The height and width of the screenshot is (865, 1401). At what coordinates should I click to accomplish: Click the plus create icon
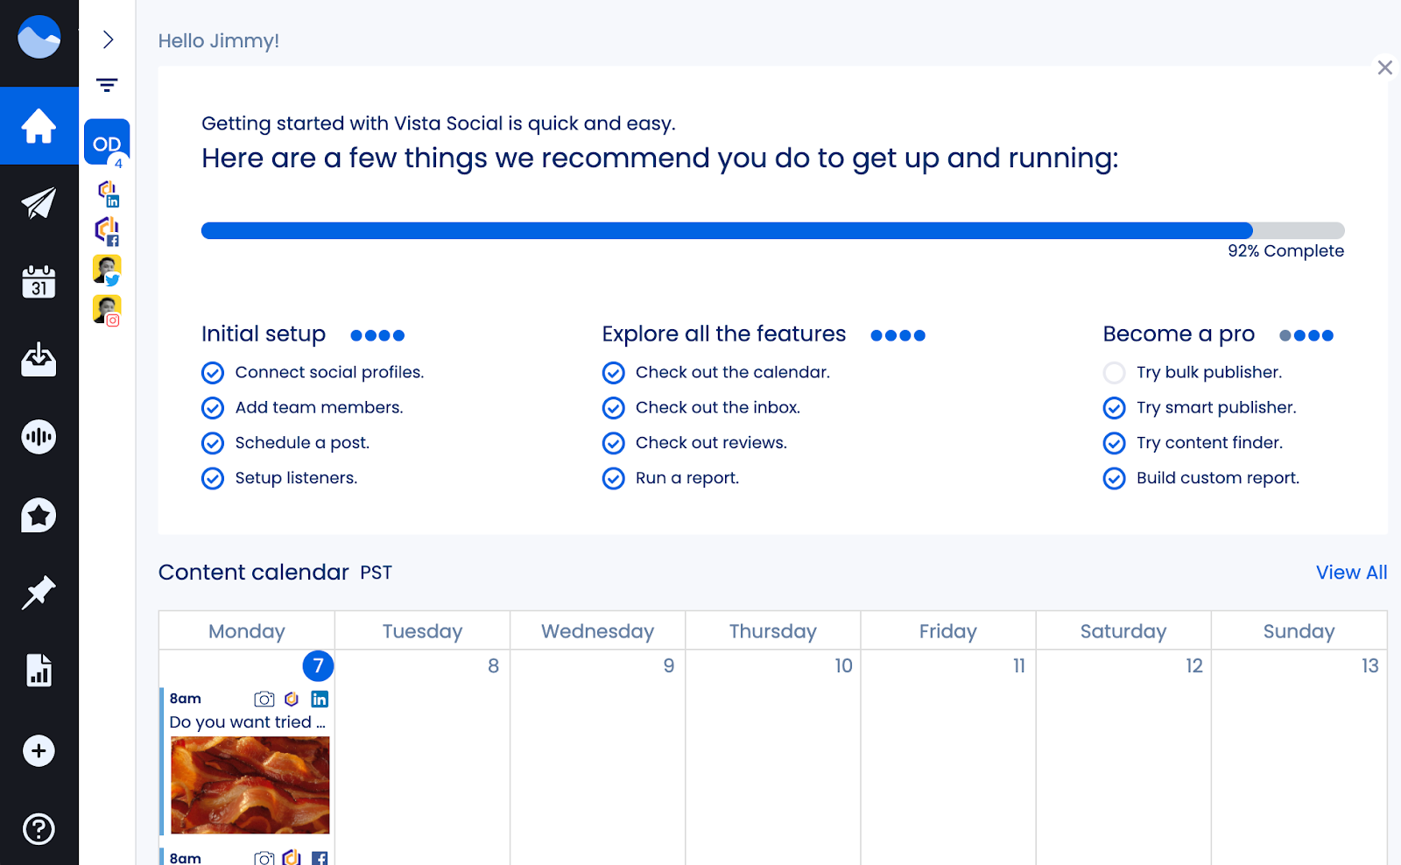[39, 750]
